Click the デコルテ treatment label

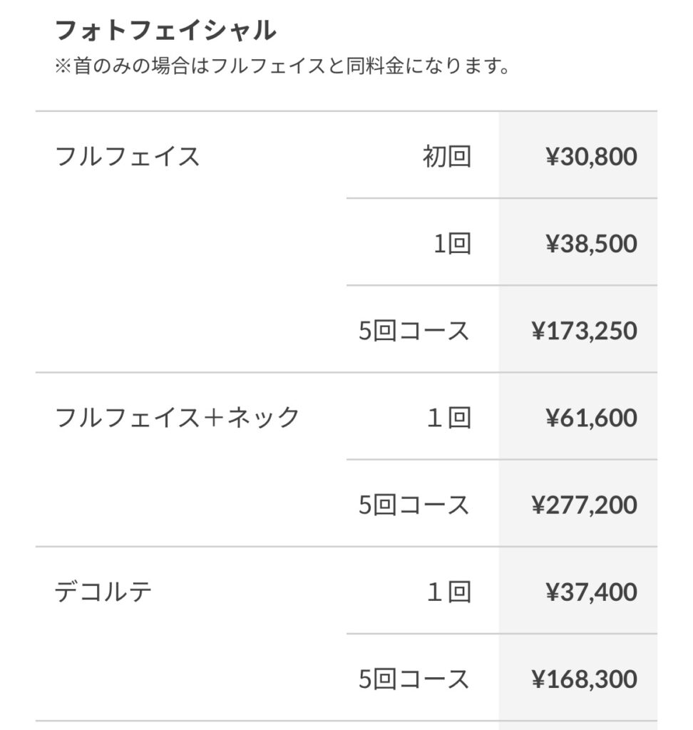(103, 592)
